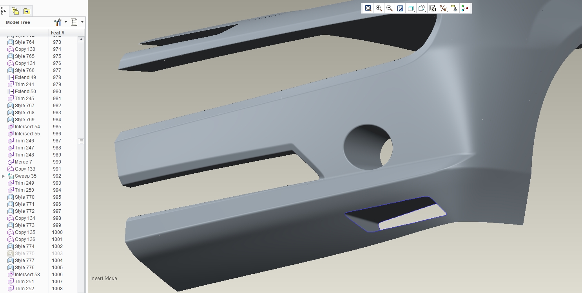This screenshot has height=293, width=582.
Task: Select Style 767 feature
Action: click(x=24, y=106)
